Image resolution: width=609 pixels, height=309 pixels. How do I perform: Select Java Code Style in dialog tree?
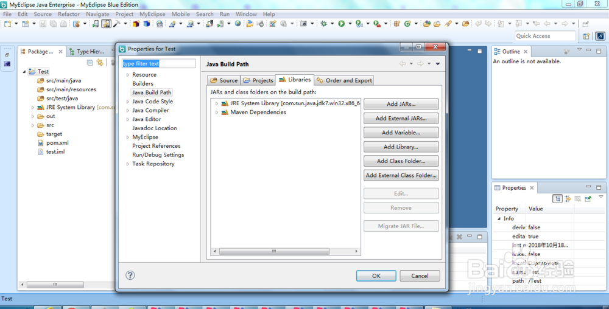click(152, 102)
